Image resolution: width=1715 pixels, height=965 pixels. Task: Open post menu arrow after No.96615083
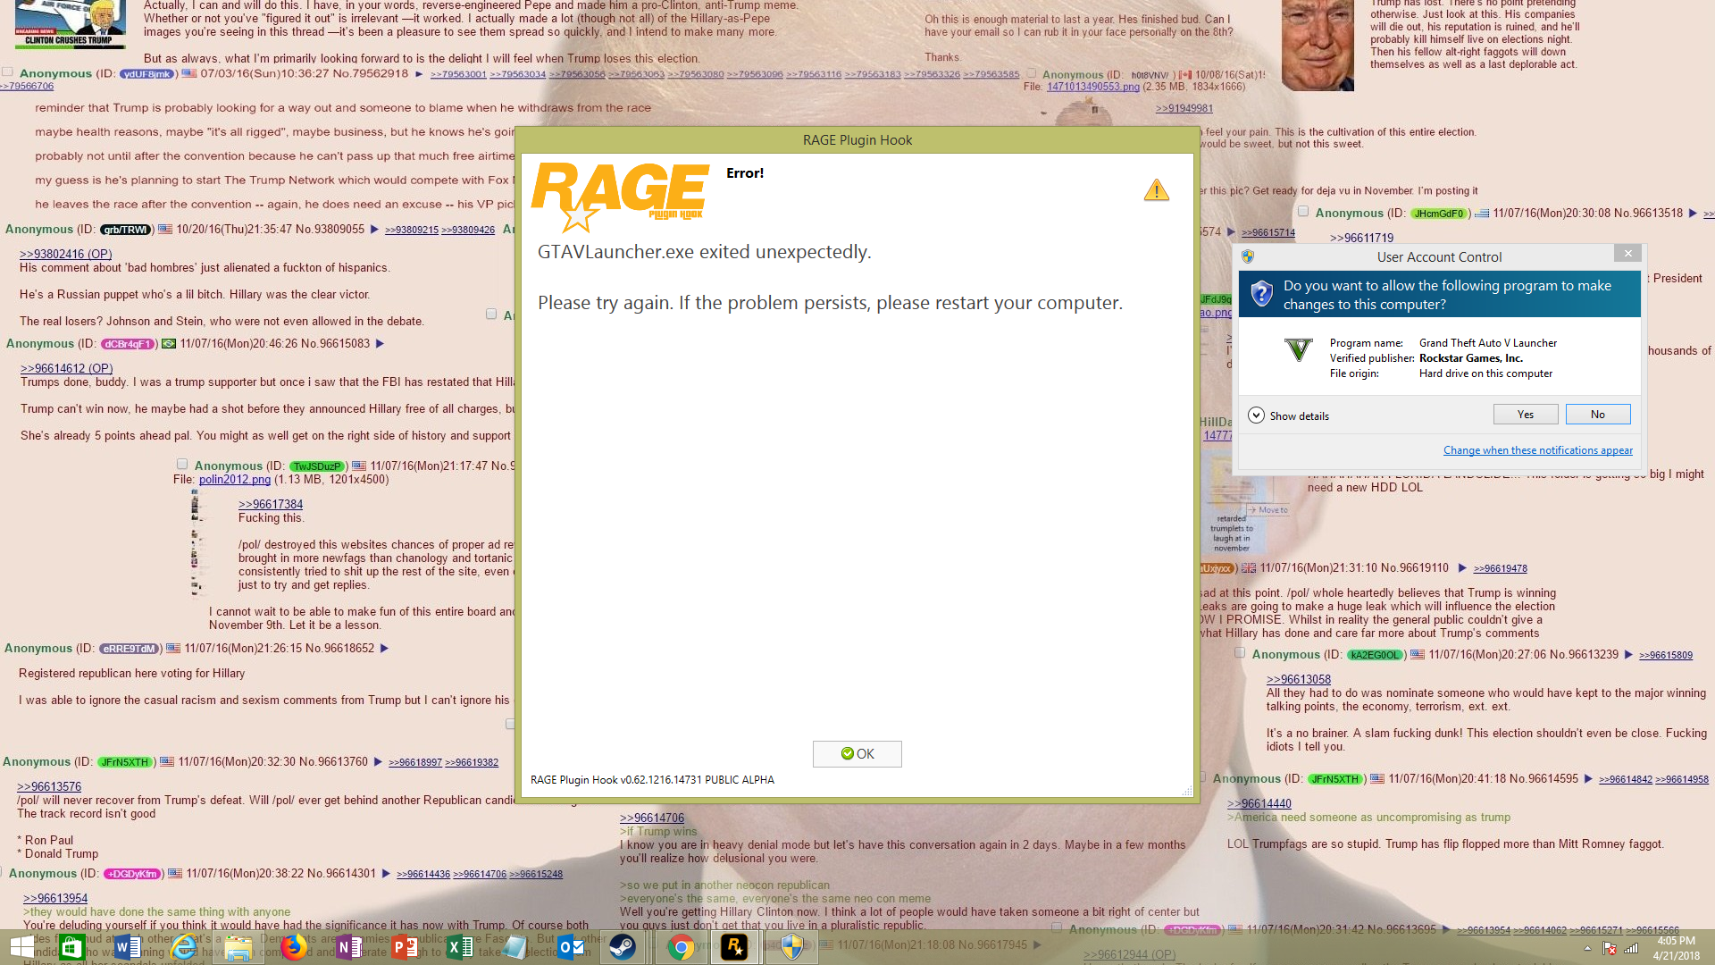tap(380, 344)
